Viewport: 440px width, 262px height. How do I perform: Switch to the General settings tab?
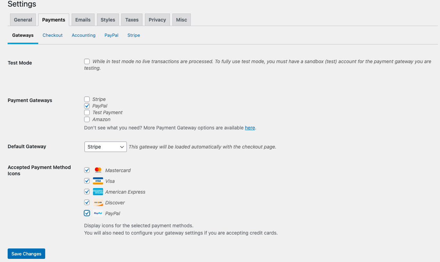pyautogui.click(x=23, y=20)
